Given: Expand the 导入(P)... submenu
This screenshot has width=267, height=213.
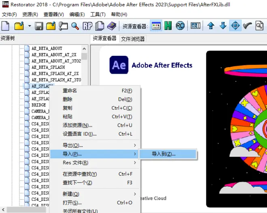Looking at the screenshot, I should (x=95, y=154).
